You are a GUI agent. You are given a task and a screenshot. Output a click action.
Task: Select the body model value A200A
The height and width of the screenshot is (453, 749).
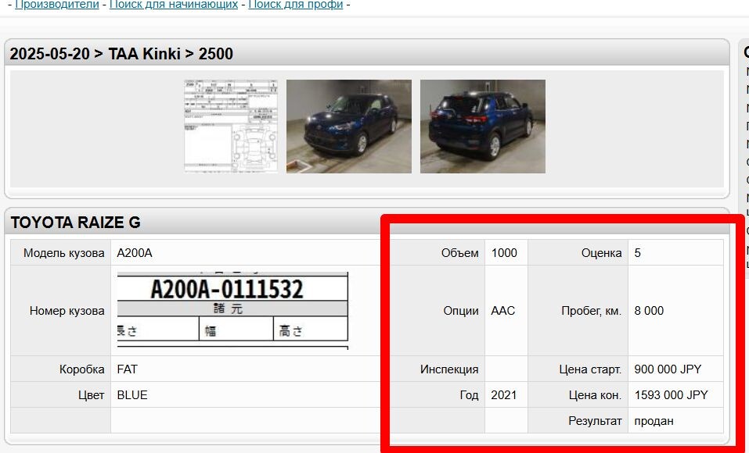click(135, 253)
